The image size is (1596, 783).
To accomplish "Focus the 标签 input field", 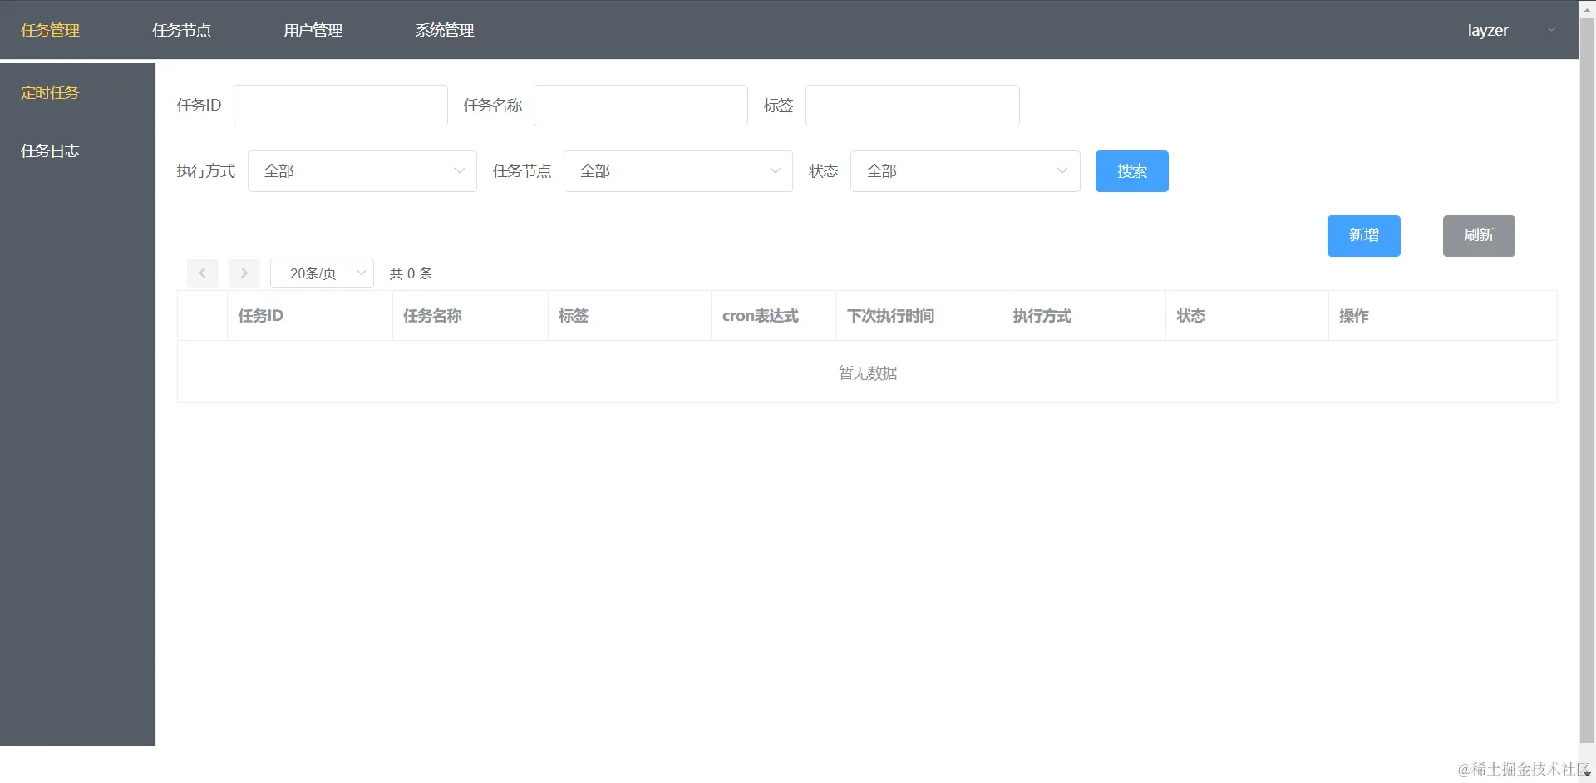I will tap(913, 106).
